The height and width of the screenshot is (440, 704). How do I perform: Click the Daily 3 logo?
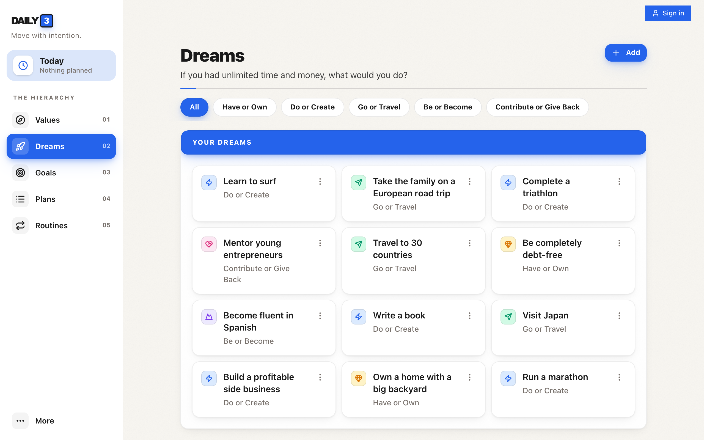(x=32, y=21)
